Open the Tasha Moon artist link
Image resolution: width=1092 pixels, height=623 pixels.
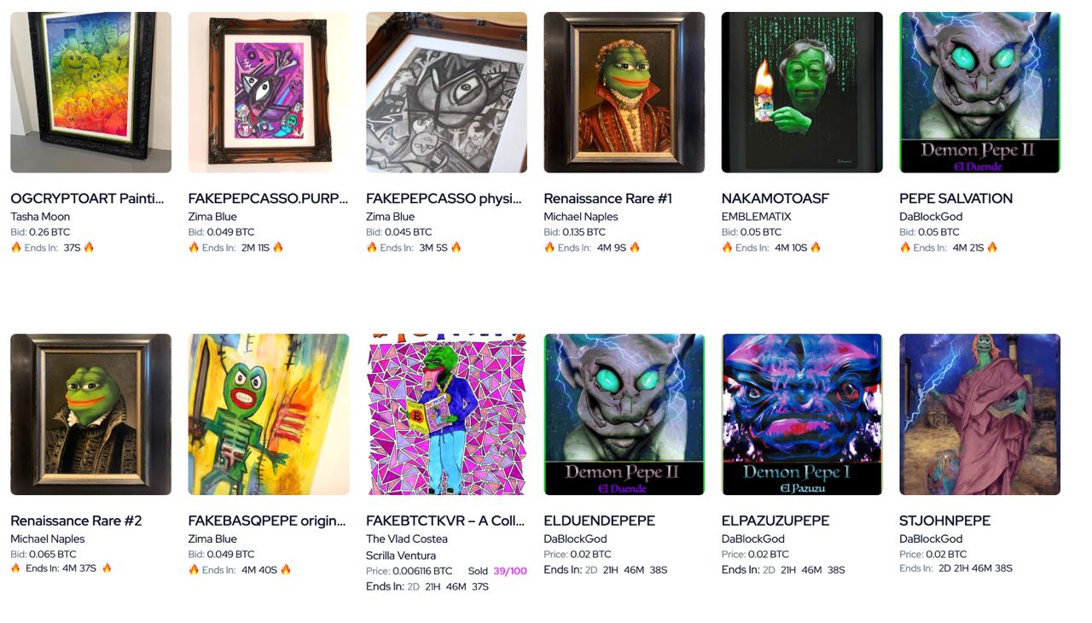[x=40, y=217]
